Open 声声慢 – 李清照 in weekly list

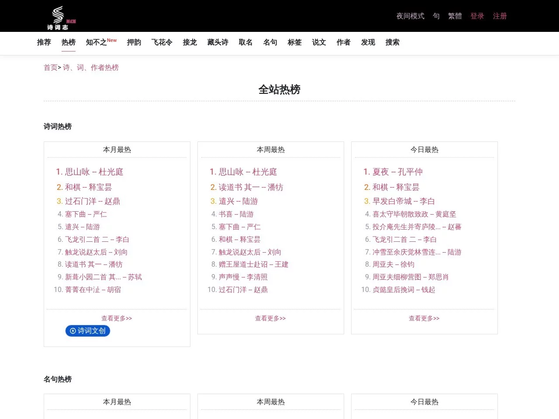[x=243, y=277]
